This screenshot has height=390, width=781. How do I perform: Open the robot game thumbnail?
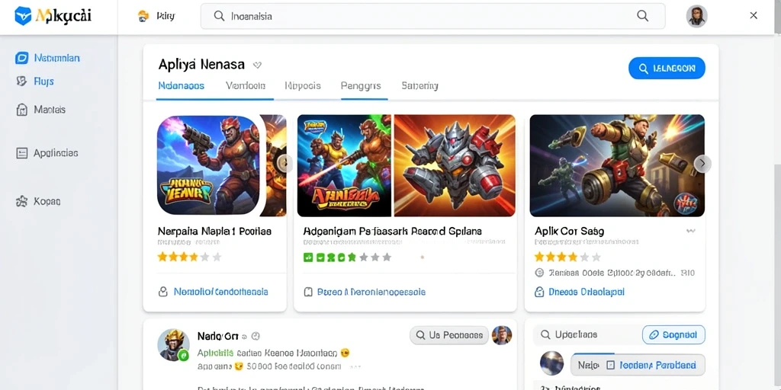[455, 165]
